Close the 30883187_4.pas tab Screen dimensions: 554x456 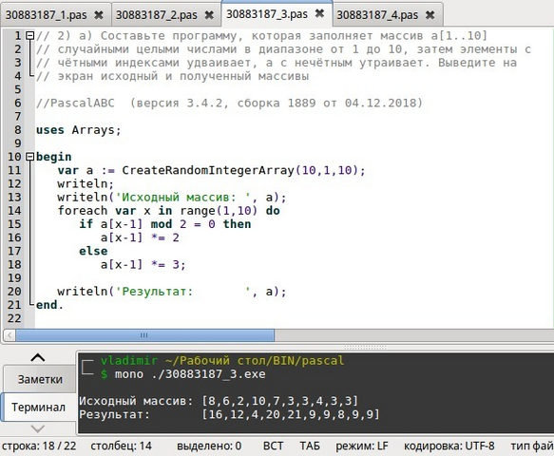(430, 15)
